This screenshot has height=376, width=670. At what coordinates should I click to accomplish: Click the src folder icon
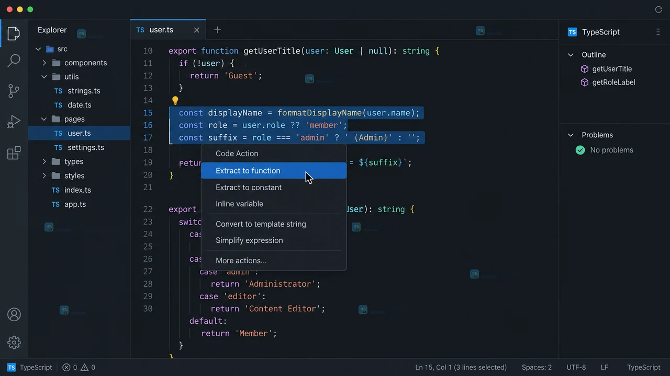click(50, 49)
